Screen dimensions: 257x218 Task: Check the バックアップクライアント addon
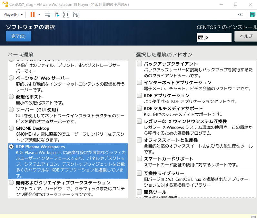(139, 64)
